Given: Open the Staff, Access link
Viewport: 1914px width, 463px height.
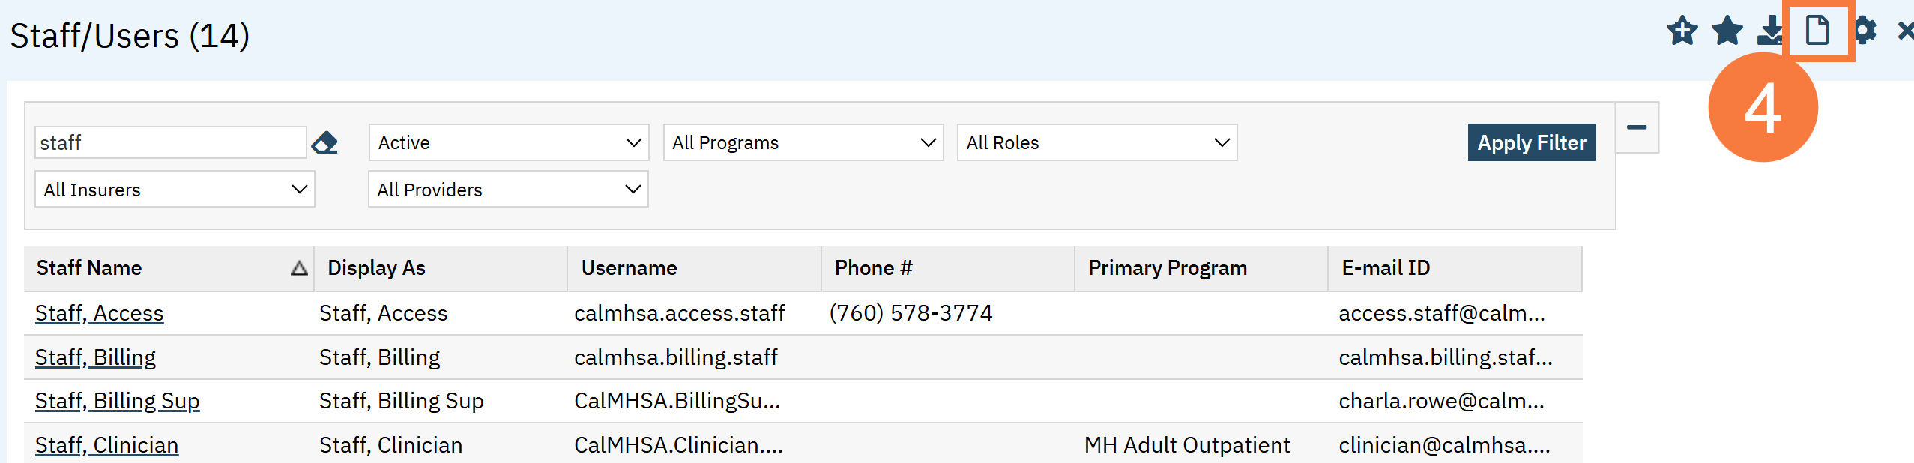Looking at the screenshot, I should pos(99,313).
